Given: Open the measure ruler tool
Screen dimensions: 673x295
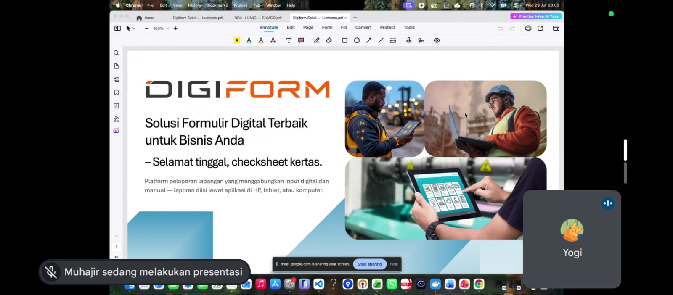Looking at the screenshot, I should pos(393,40).
